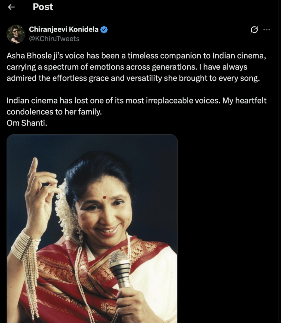281x323 pixels.
Task: Click the blue verified badge
Action: pos(104,30)
